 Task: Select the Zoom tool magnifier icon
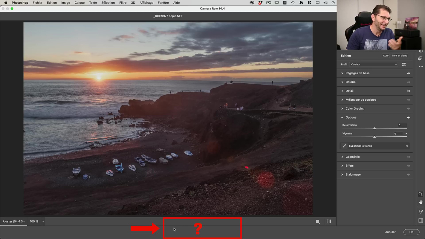(421, 194)
